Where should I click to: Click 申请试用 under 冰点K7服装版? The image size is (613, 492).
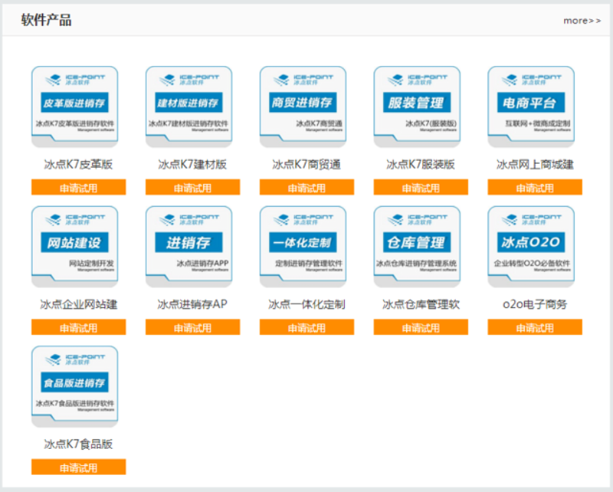tap(421, 187)
